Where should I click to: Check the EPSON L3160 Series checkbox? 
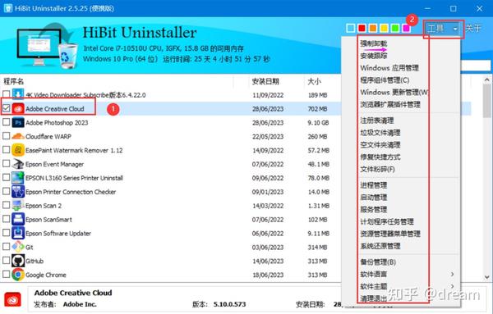(x=6, y=177)
